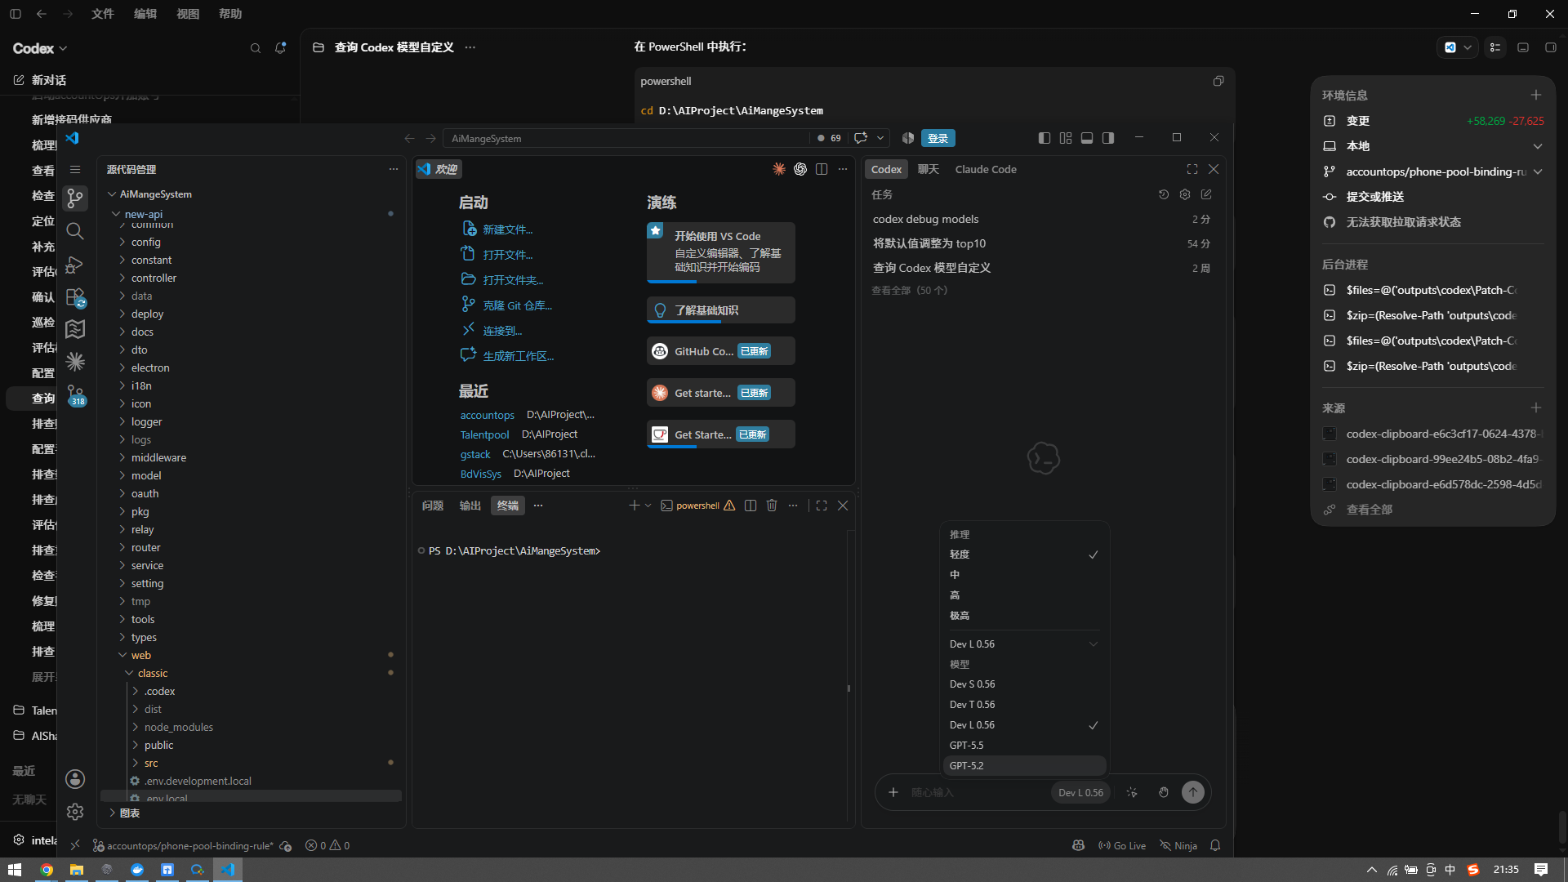This screenshot has height=882, width=1568.
Task: Switch to the 输出 panel tab
Action: (470, 506)
